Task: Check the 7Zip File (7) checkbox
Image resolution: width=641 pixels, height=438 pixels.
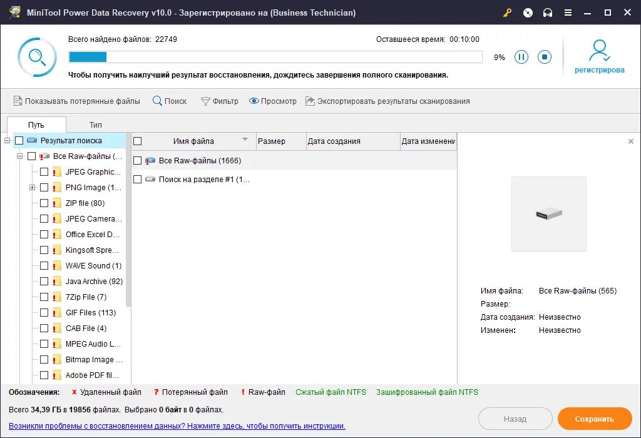Action: pyautogui.click(x=44, y=297)
